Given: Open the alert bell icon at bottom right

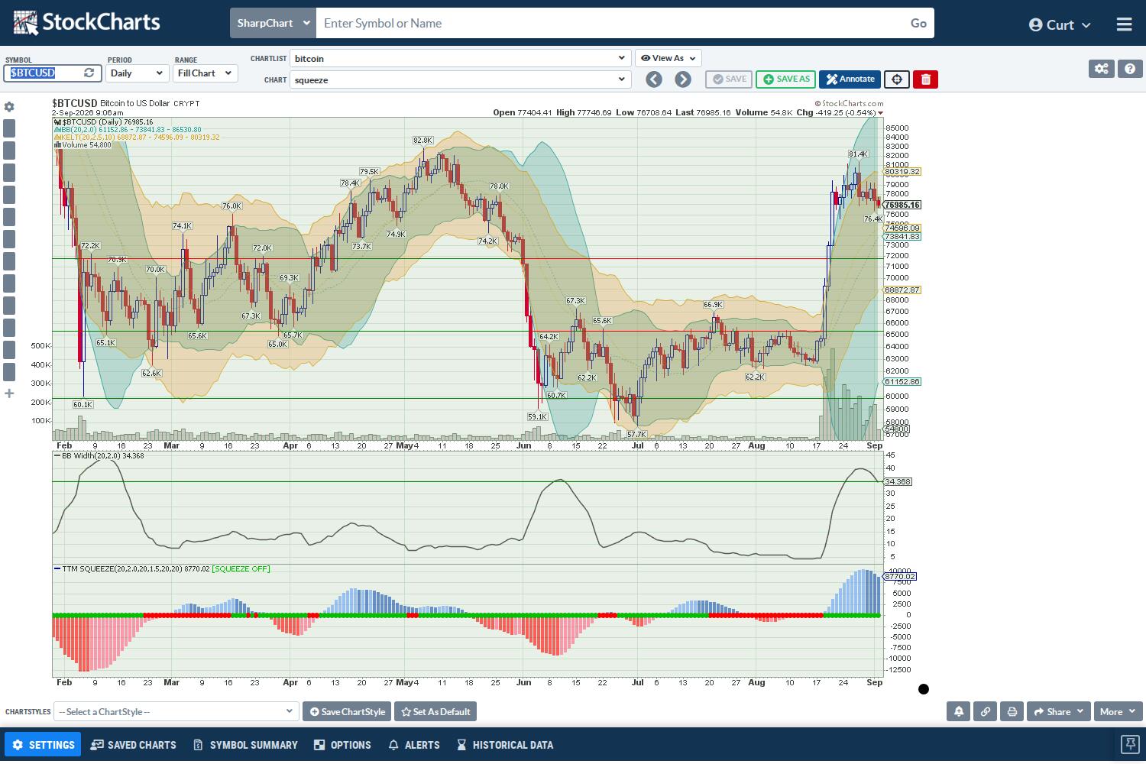Looking at the screenshot, I should point(959,711).
